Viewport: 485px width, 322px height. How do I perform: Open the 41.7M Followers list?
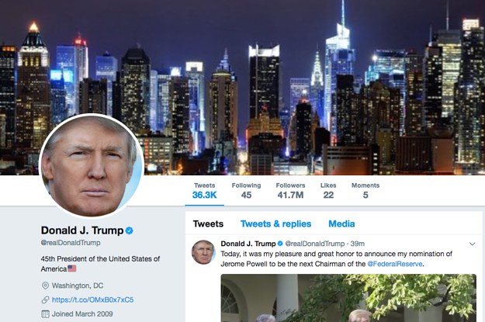pyautogui.click(x=290, y=191)
